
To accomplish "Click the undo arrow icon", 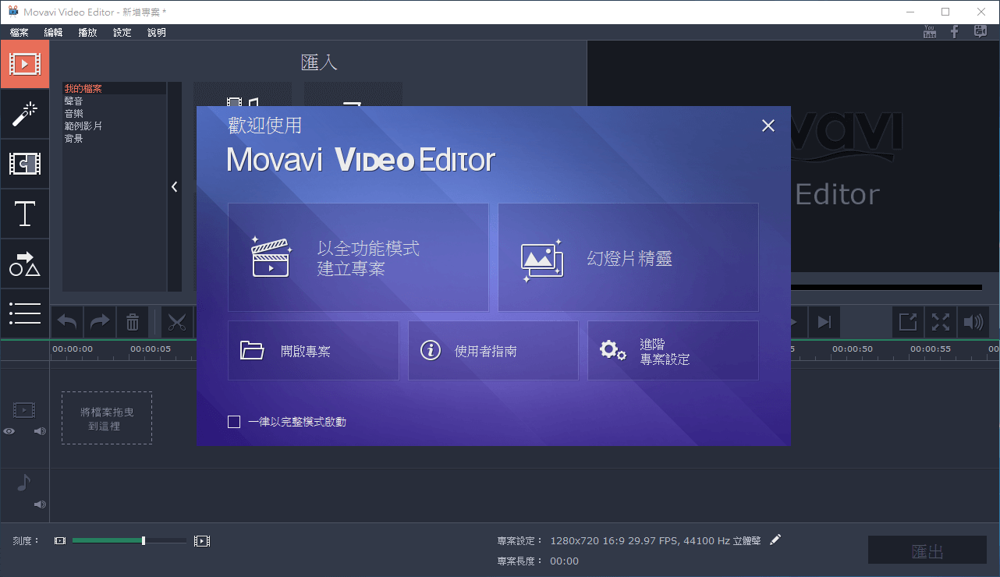I will 66,322.
